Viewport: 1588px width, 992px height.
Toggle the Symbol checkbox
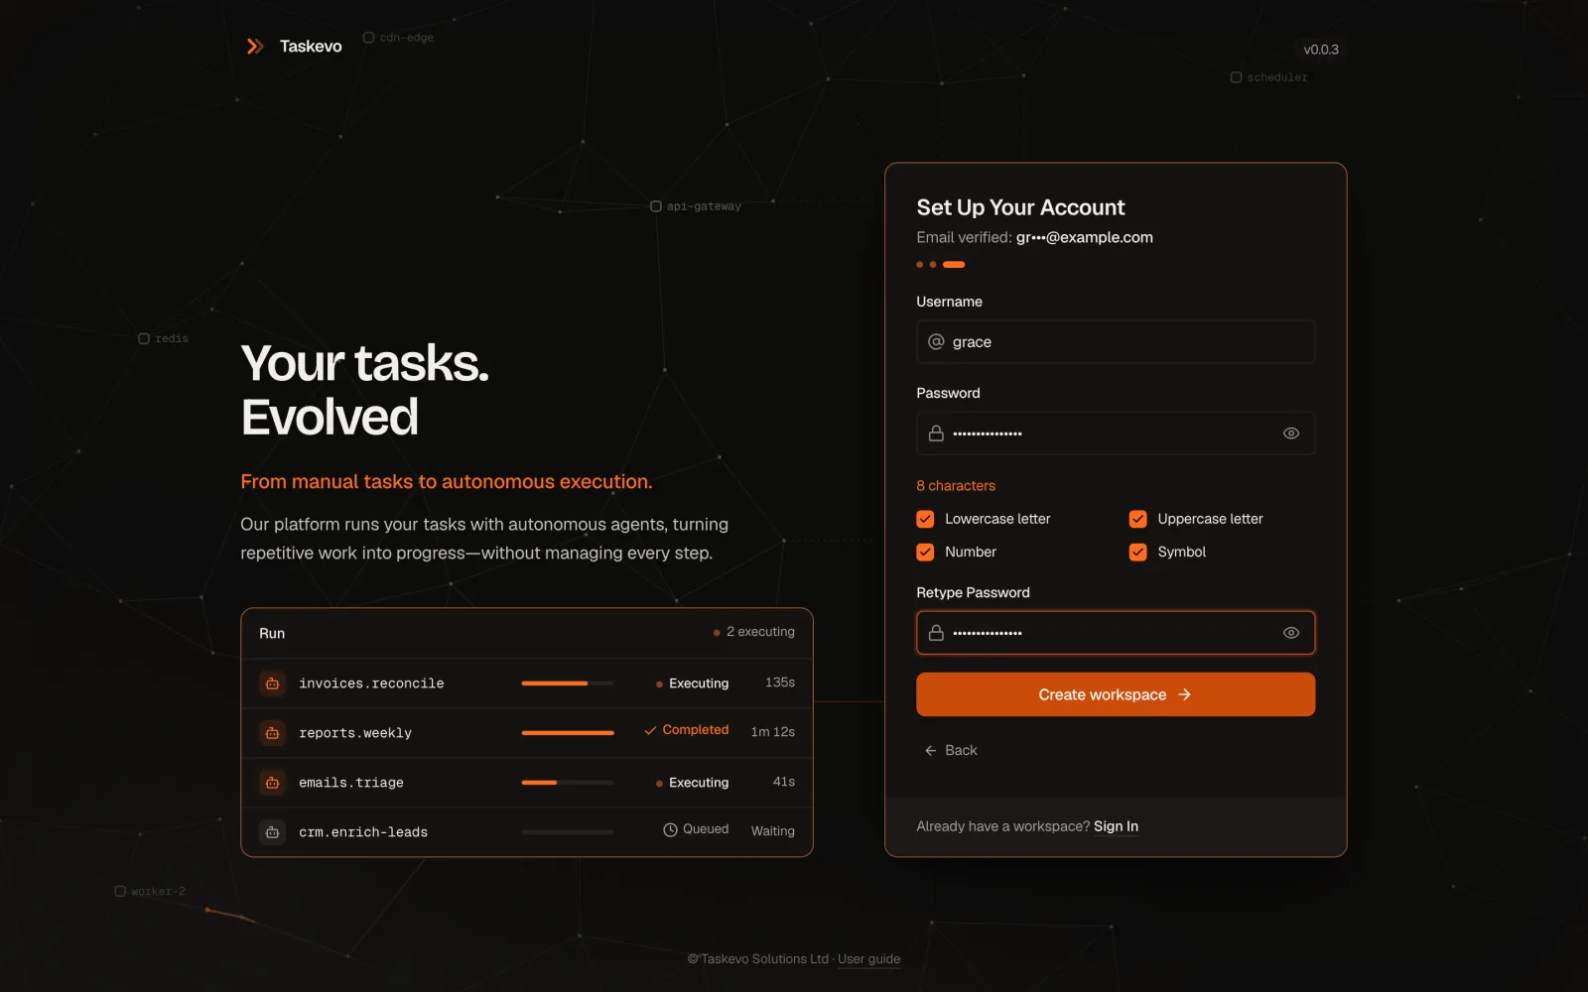click(x=1137, y=552)
